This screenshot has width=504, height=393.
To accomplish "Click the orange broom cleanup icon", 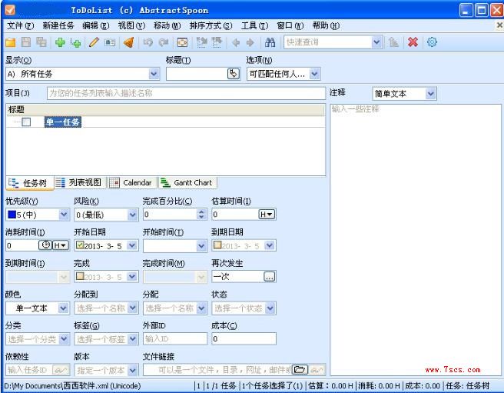I will click(x=129, y=42).
